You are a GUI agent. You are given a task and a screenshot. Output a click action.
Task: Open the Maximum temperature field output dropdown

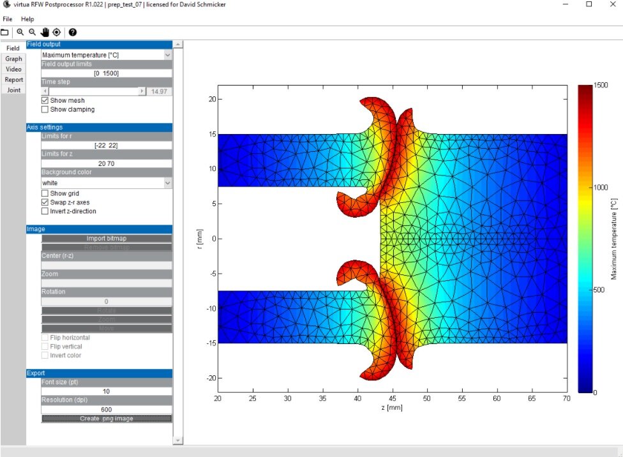107,55
